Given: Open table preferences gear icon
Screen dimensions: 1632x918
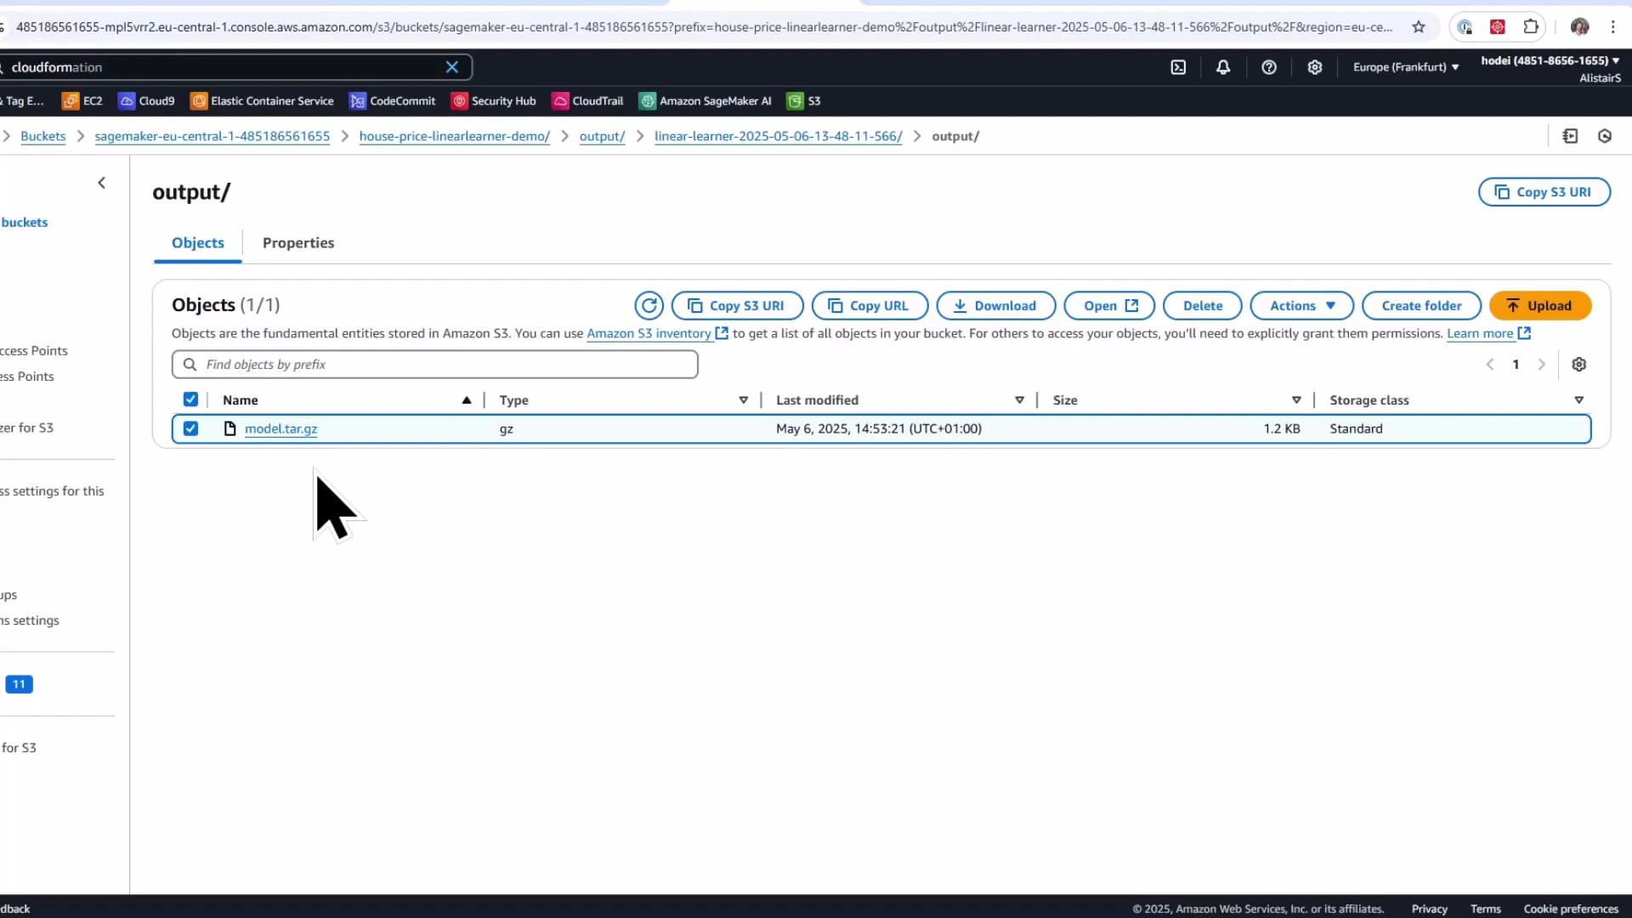Looking at the screenshot, I should tap(1579, 365).
